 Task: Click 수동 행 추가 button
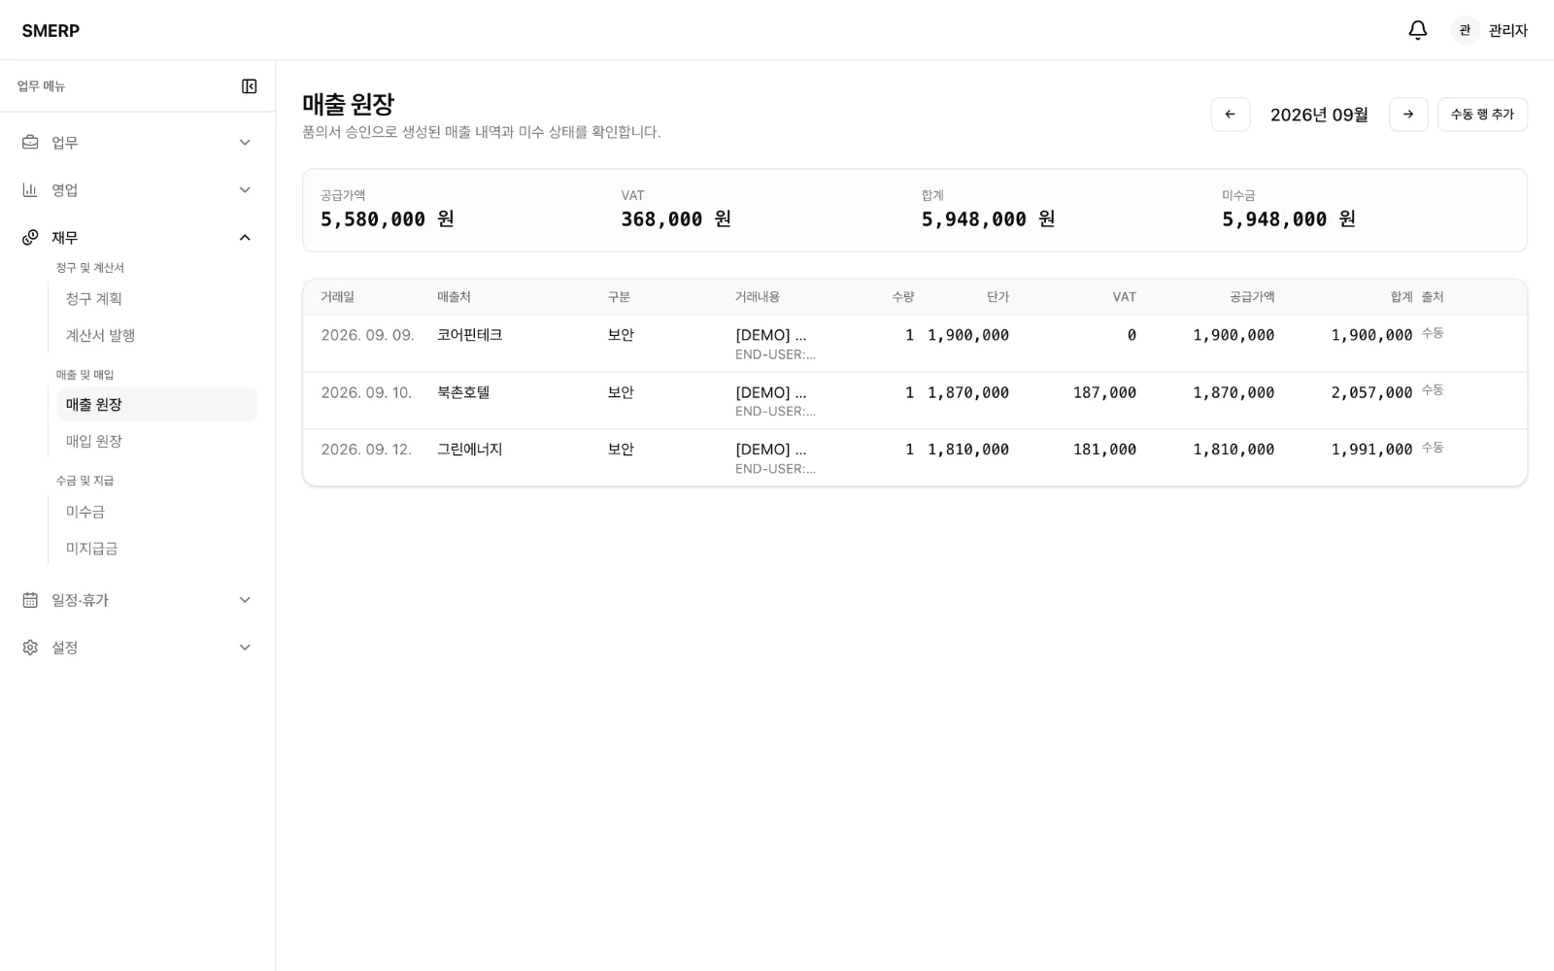tap(1482, 115)
